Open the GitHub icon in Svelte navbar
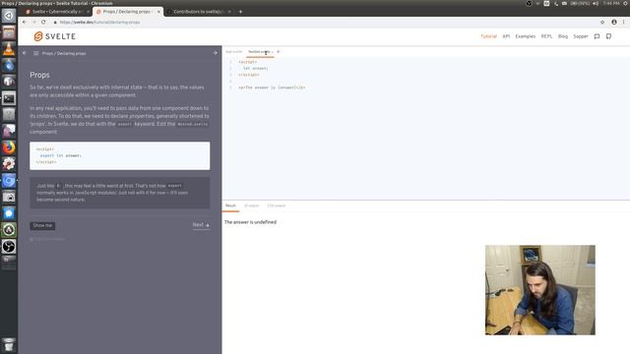Image resolution: width=630 pixels, height=354 pixels. pos(608,36)
